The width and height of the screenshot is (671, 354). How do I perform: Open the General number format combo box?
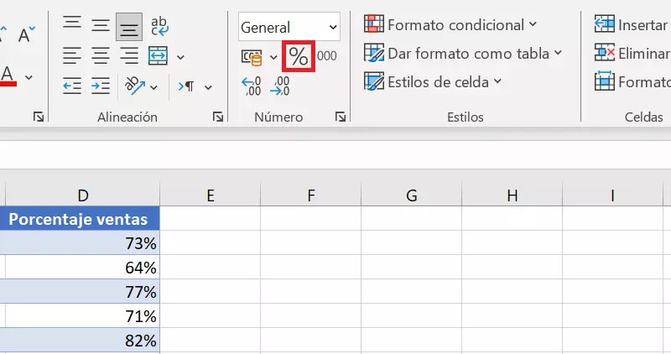pyautogui.click(x=289, y=27)
